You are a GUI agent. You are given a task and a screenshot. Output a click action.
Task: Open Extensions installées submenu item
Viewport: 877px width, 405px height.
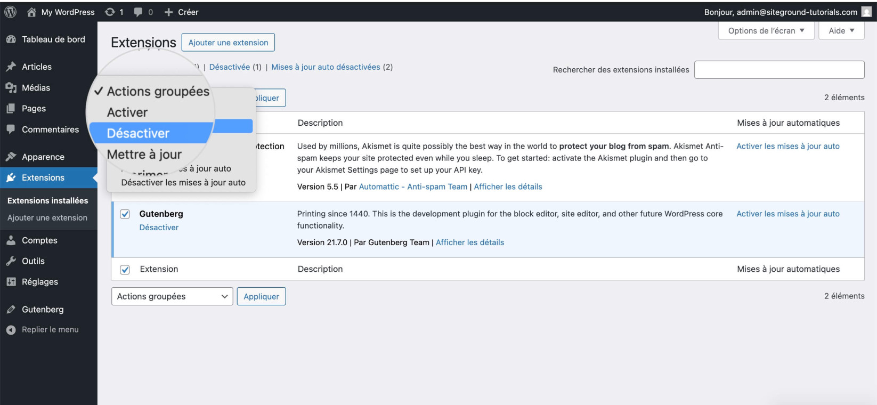click(48, 200)
